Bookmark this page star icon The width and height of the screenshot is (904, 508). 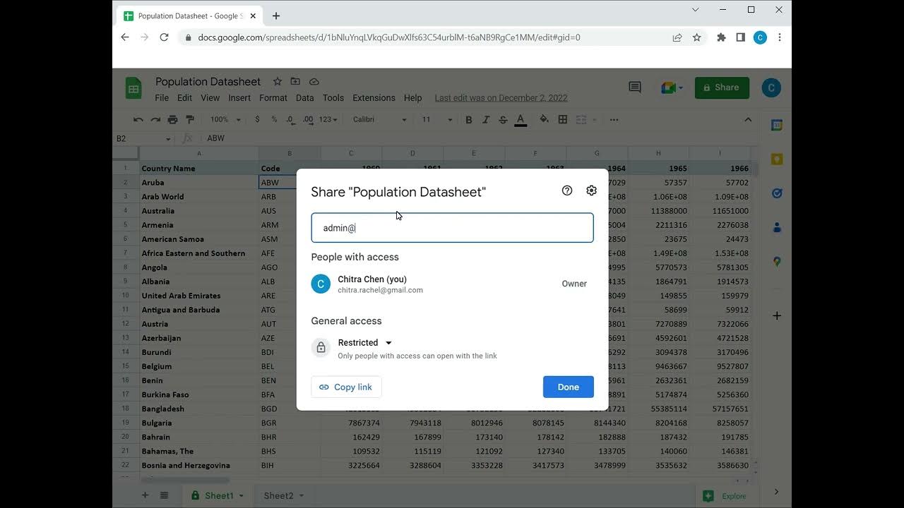(x=697, y=37)
